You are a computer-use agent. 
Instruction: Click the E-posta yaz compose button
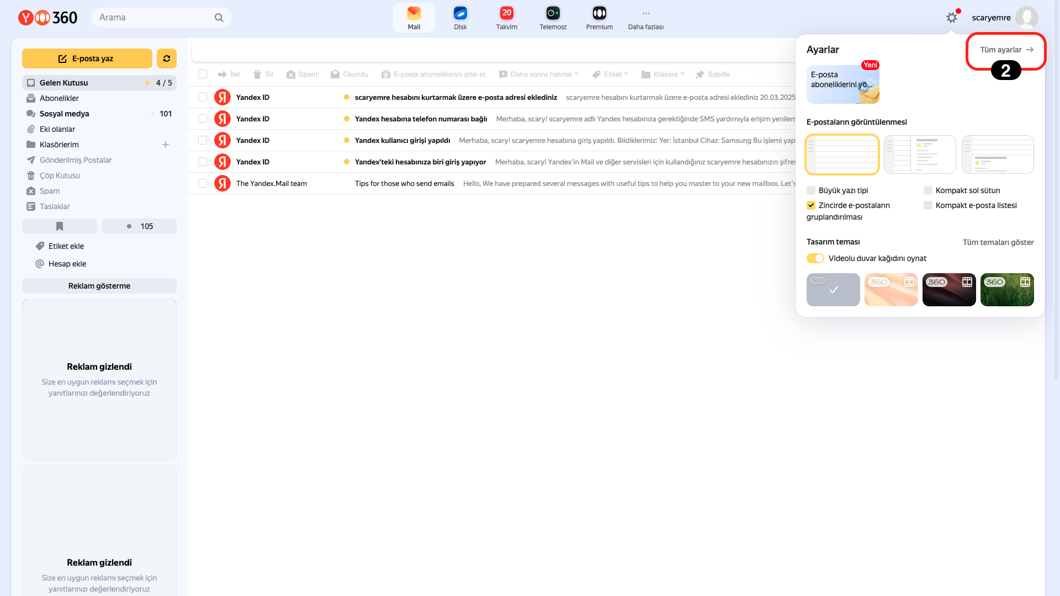coord(87,58)
